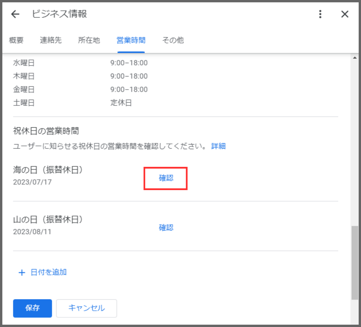Click the ビジネス情報 title text
361x327 pixels.
coord(59,14)
